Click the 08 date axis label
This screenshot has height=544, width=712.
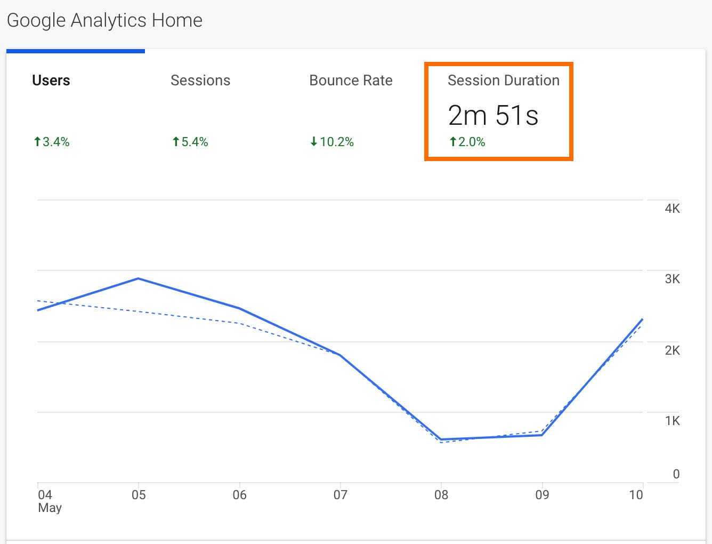click(441, 495)
